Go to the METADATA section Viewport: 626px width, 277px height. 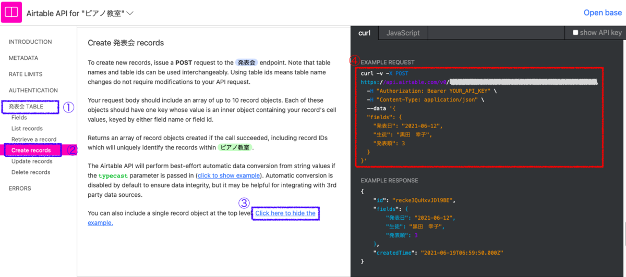[x=23, y=58]
